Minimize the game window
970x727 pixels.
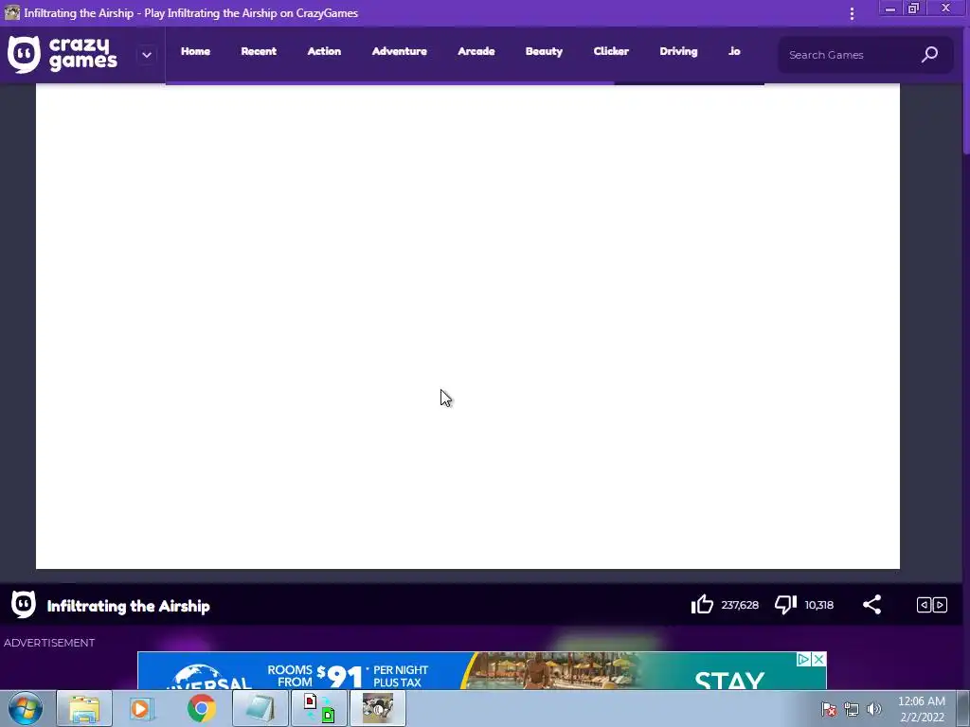pyautogui.click(x=890, y=9)
